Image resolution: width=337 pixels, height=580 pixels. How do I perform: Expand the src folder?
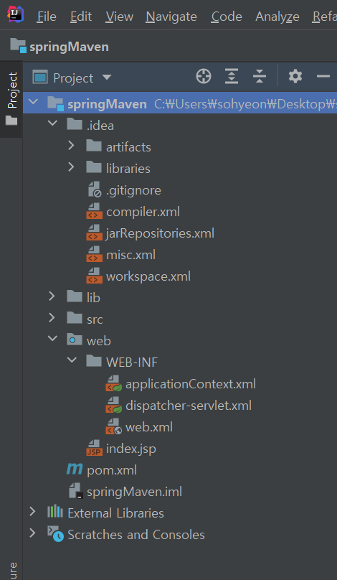52,317
